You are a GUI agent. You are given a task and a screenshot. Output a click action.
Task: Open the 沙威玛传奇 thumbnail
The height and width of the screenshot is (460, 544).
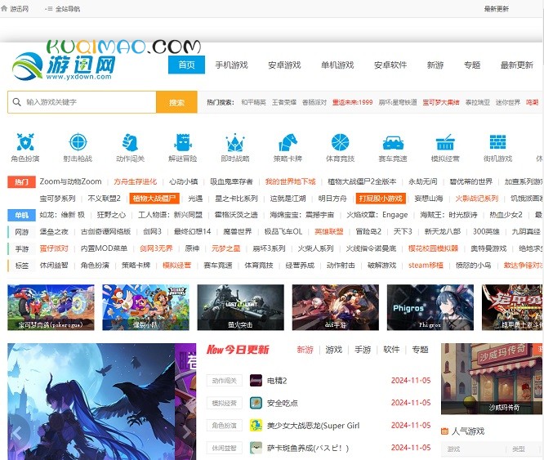[492, 379]
